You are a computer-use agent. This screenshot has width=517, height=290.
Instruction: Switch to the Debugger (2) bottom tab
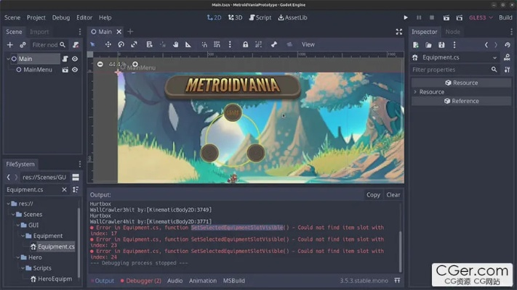tap(141, 281)
